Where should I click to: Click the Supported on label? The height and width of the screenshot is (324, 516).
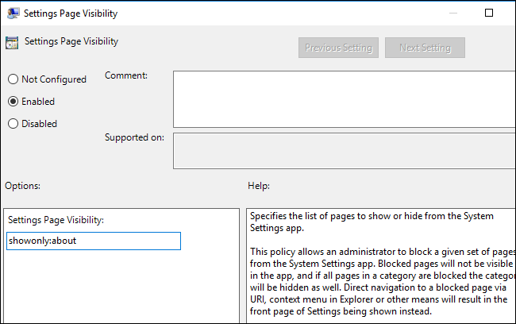pos(134,137)
